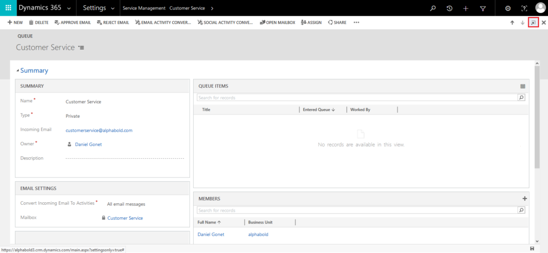Viewport: 548px width, 253px height.
Task: Open SOCIAL ACTIVITY CONVE... command
Action: click(x=225, y=22)
